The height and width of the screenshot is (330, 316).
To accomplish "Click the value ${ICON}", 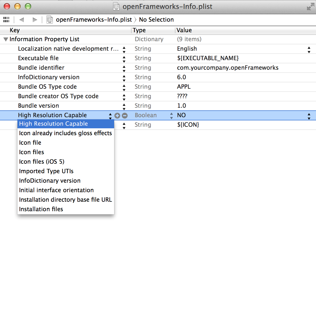I will pyautogui.click(x=188, y=125).
